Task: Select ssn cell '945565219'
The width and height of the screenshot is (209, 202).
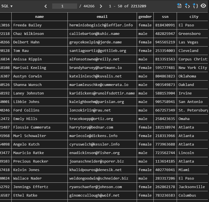Action: tap(165, 42)
